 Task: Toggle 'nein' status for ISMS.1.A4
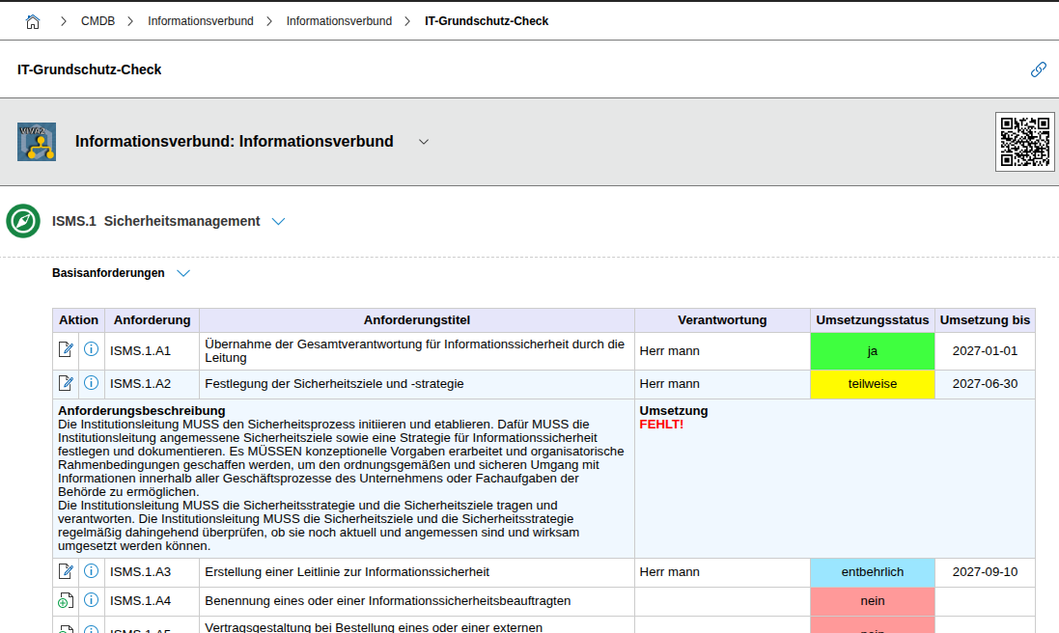click(x=872, y=600)
